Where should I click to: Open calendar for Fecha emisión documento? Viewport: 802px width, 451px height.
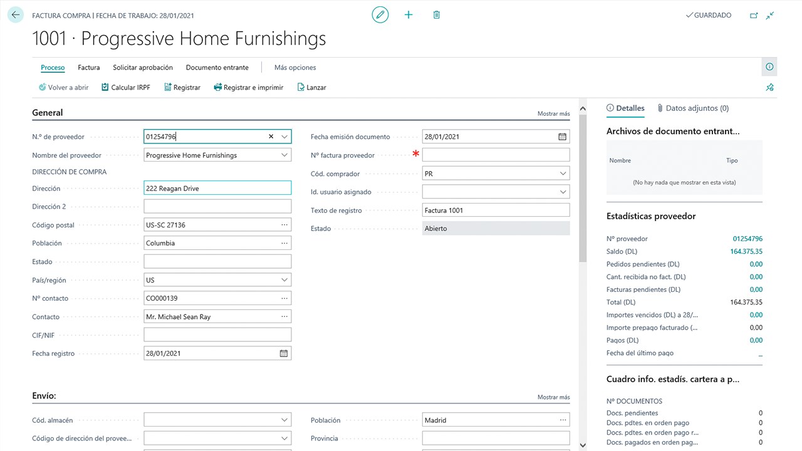562,137
